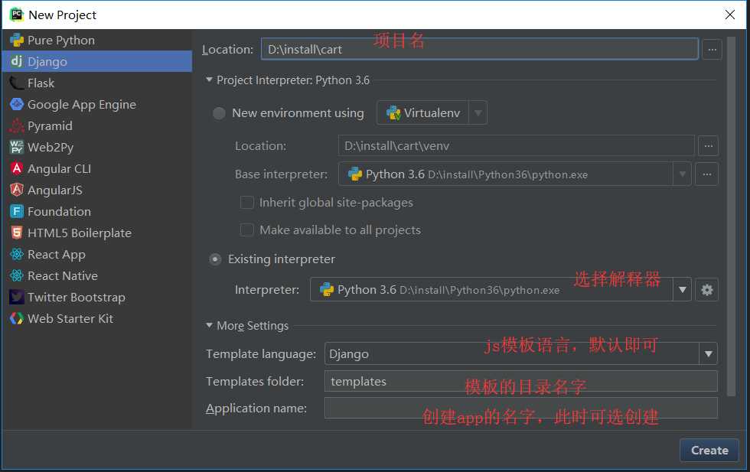This screenshot has height=472, width=750.
Task: Click the Twitter Bootstrap icon
Action: tap(17, 297)
